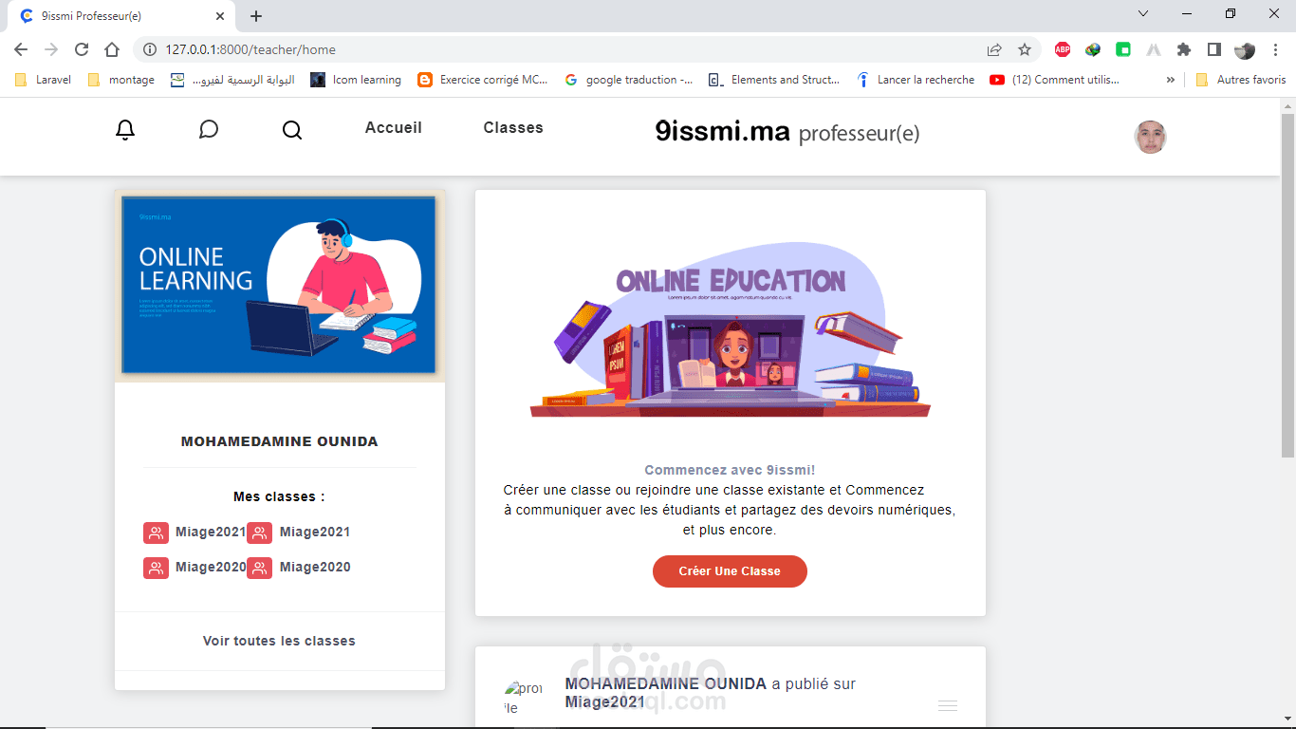Go to Accueil in the navigation
The width and height of the screenshot is (1296, 729).
pyautogui.click(x=394, y=128)
